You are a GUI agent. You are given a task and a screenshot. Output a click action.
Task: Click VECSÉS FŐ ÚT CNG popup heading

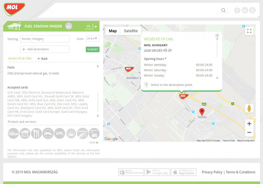158,39
